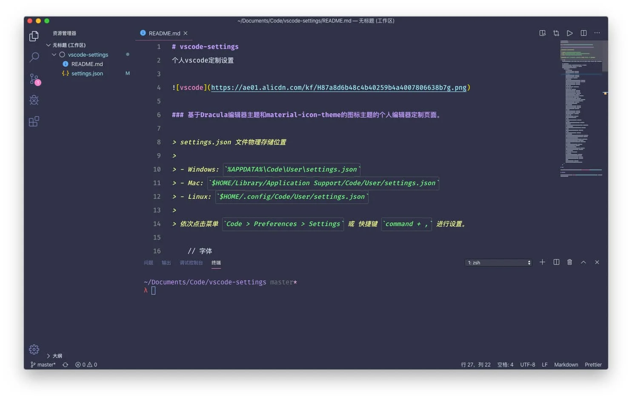Open the editor More Actions ellipsis
This screenshot has width=632, height=401.
pyautogui.click(x=597, y=33)
